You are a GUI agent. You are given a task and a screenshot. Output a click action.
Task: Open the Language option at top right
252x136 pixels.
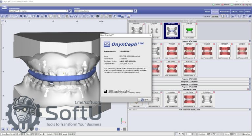click(247, 5)
